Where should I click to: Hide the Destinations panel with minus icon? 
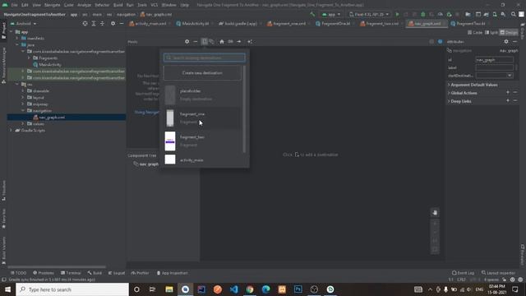(196, 42)
